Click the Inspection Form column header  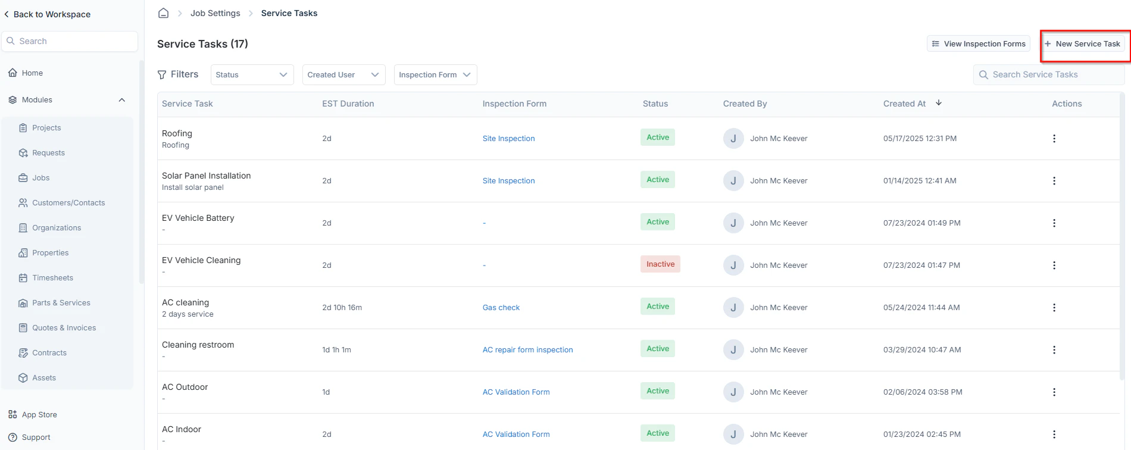514,104
